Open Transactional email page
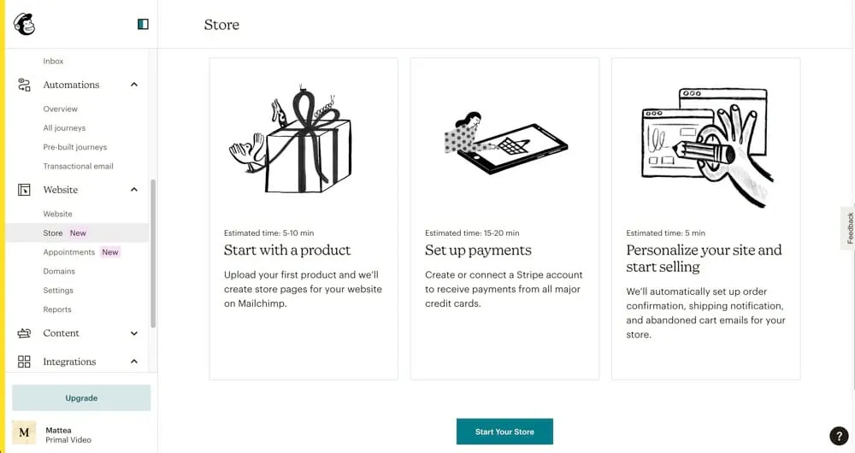The height and width of the screenshot is (453, 855). 79,166
